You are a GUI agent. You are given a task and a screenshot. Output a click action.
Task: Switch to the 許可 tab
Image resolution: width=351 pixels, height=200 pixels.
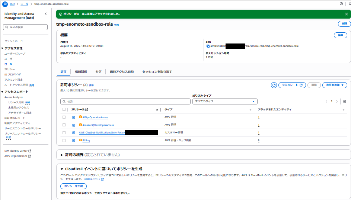[64, 72]
